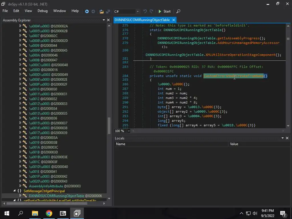The height and width of the screenshot is (219, 292).
Task: Collapse the SetMessageCtrlgetPrincipal namespace node
Action: coord(15,191)
